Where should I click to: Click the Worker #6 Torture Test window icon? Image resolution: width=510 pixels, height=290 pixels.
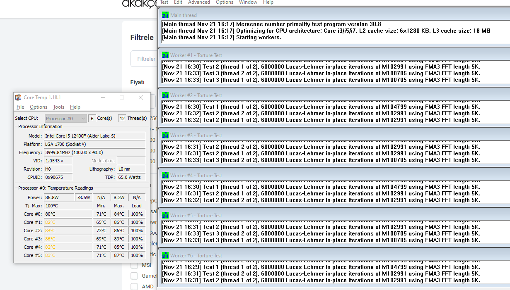[165, 255]
